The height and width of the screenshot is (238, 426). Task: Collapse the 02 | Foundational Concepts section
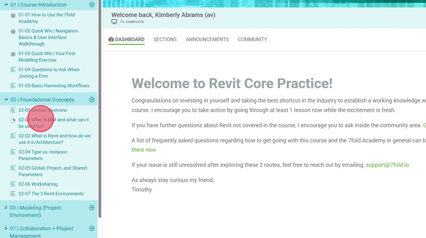point(6,100)
